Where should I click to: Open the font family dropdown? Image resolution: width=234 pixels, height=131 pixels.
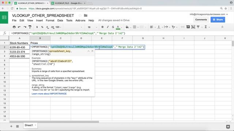click(73, 27)
